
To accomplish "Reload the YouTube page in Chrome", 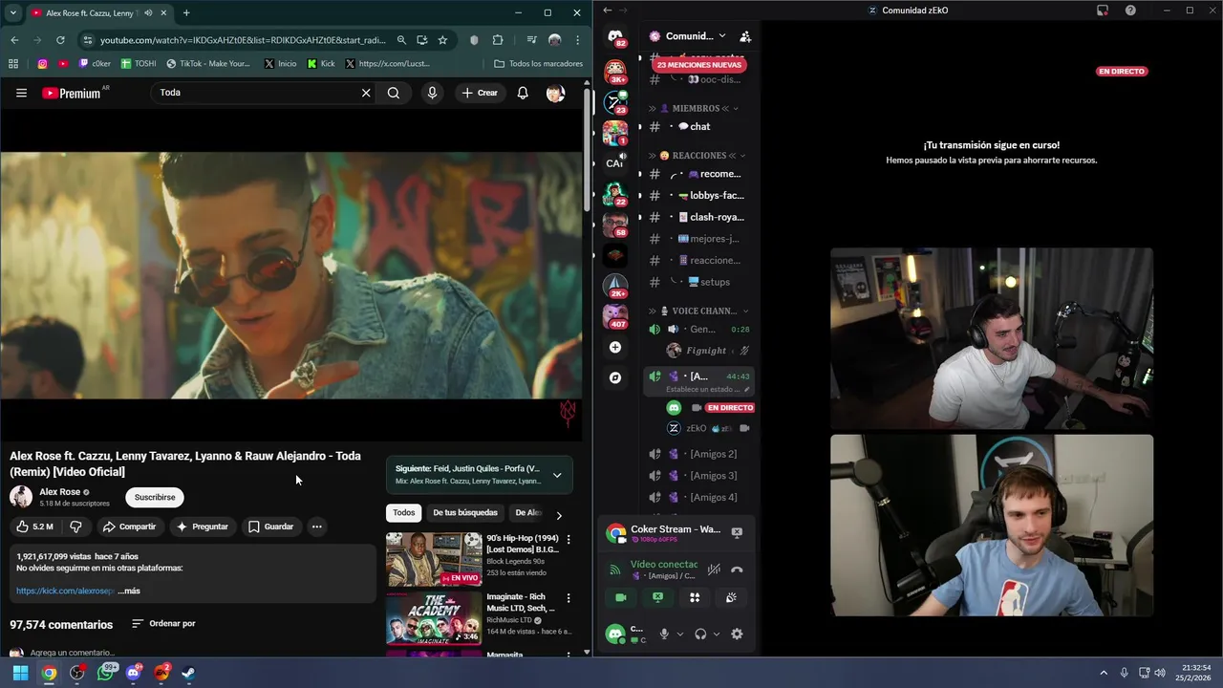I will 60,40.
